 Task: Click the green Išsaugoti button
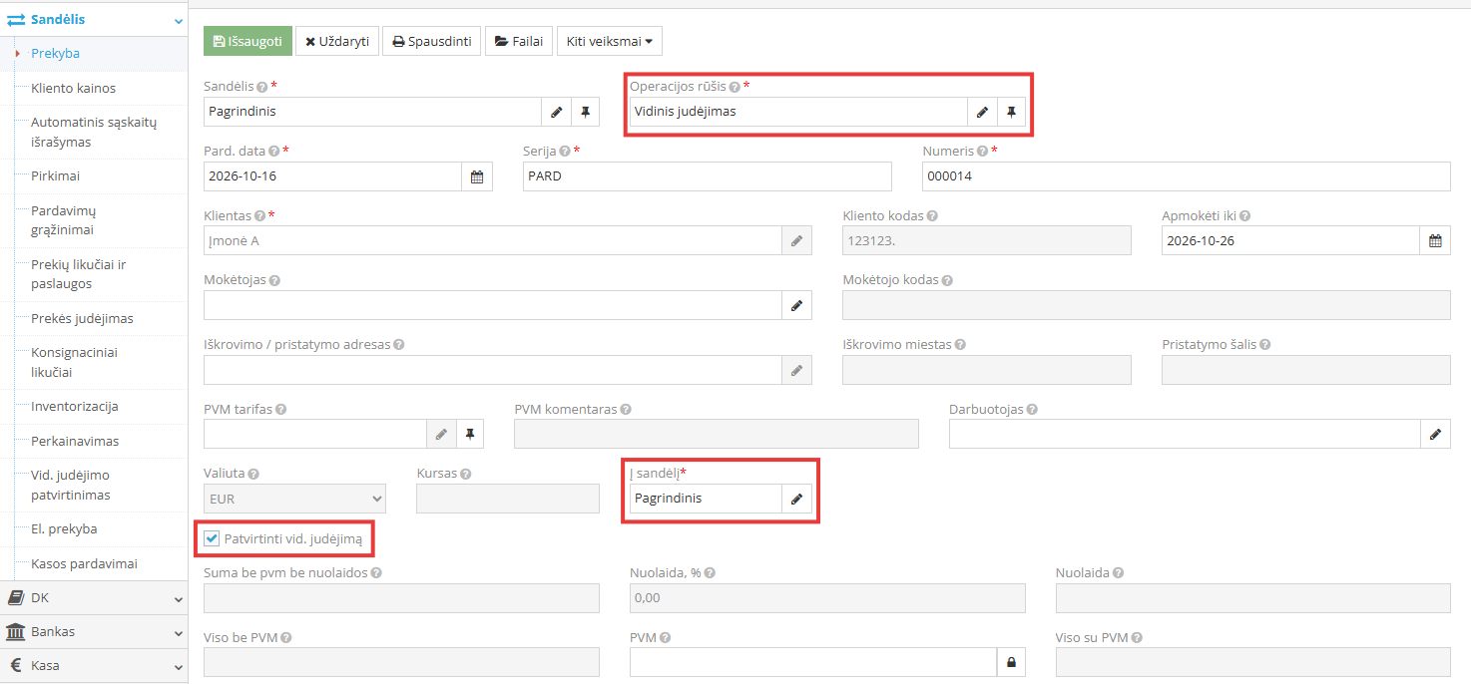click(247, 42)
